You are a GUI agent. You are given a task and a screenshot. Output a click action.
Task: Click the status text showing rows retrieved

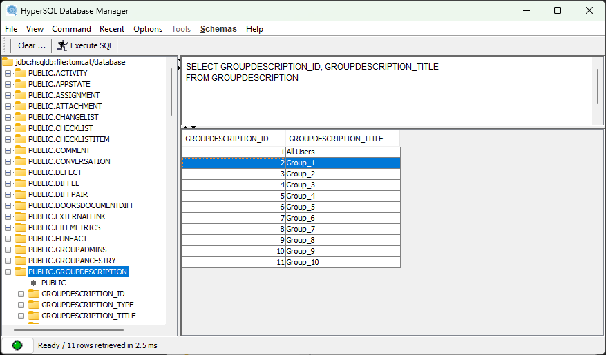click(97, 345)
